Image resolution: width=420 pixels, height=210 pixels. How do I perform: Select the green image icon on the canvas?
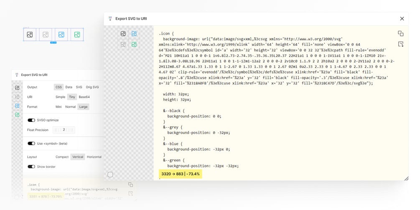[x=77, y=35]
